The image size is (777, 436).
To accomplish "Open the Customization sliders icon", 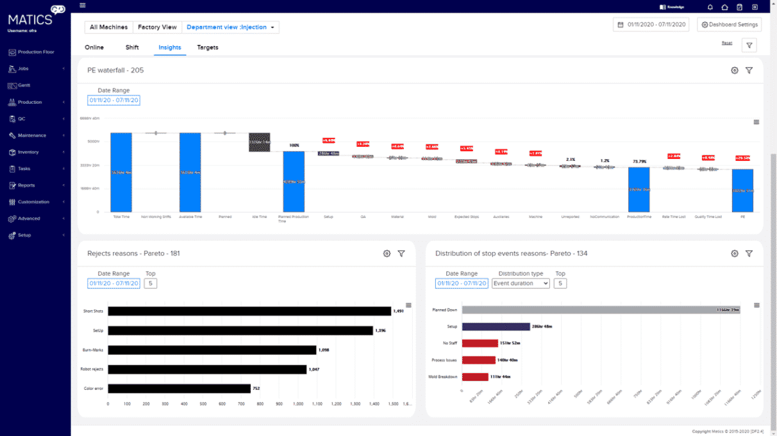I will coord(12,202).
